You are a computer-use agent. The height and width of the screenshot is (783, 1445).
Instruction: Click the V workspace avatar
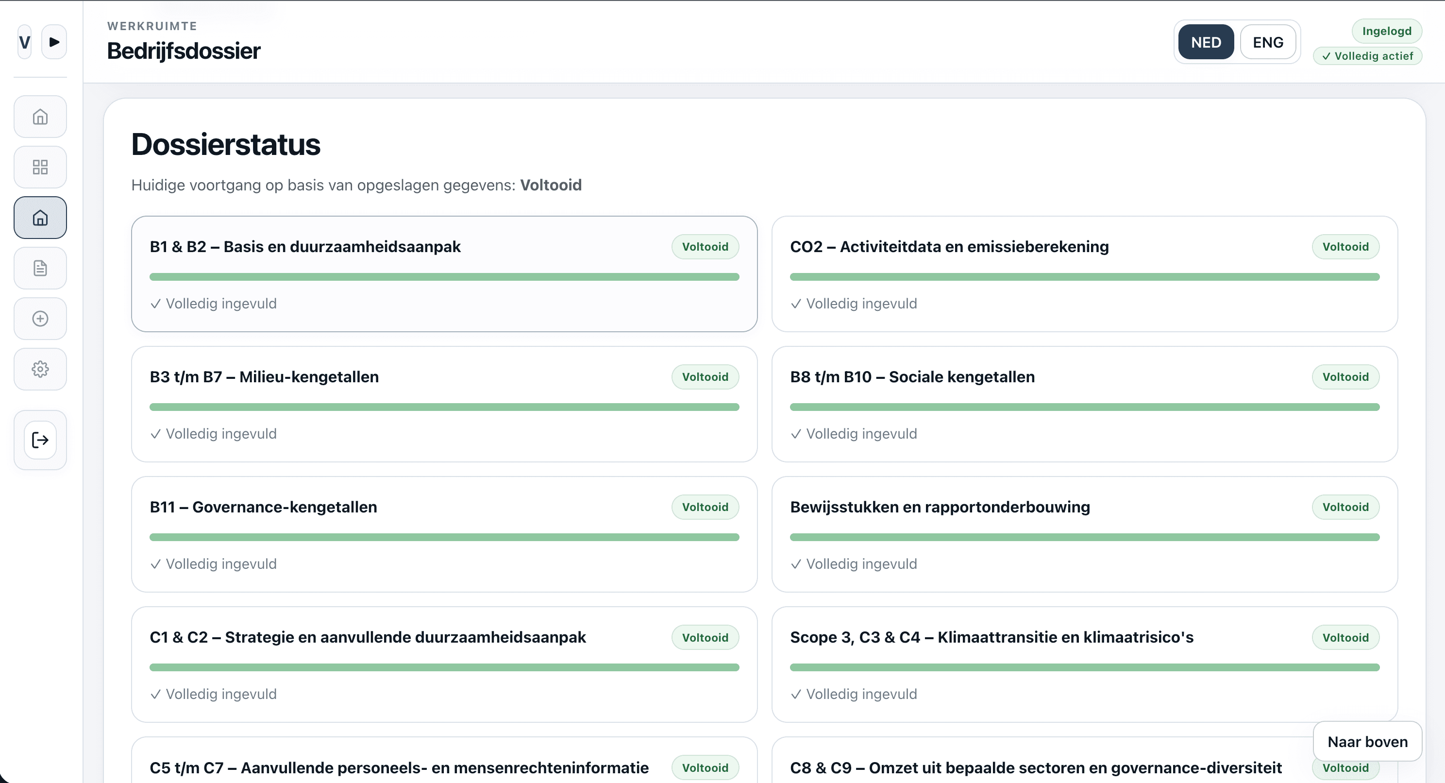[x=24, y=42]
